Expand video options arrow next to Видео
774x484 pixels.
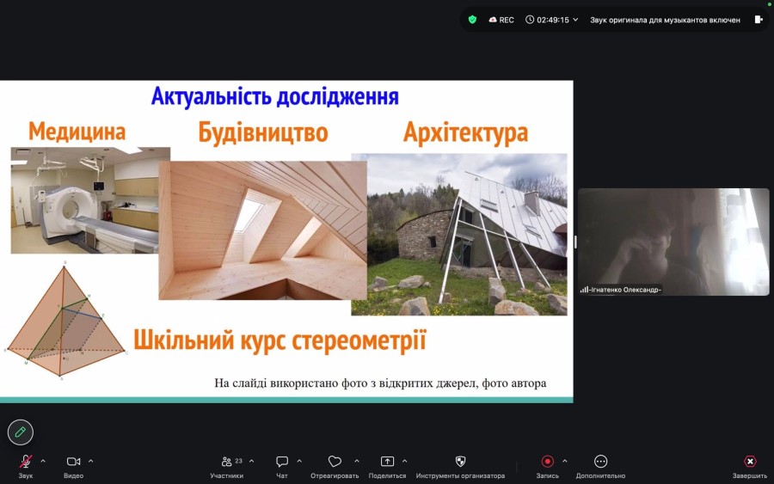click(x=91, y=462)
